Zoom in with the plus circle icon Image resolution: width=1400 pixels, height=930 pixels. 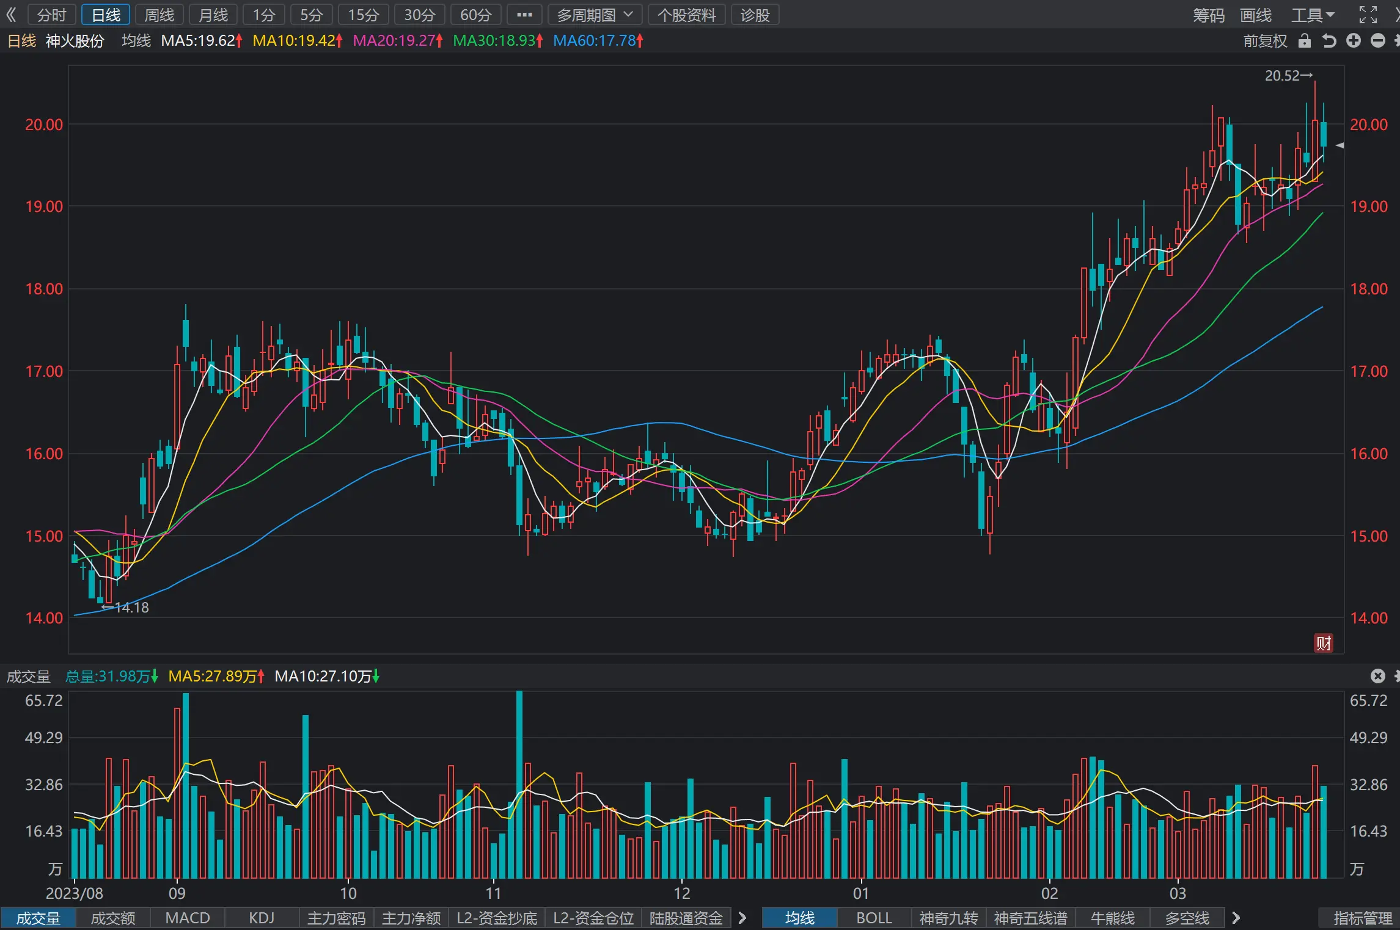click(1354, 41)
